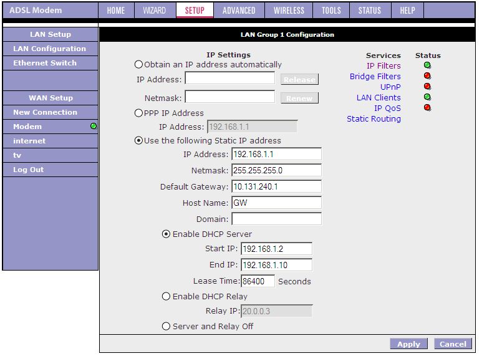Open the LAN Clients service link
492x356 pixels.
[379, 97]
